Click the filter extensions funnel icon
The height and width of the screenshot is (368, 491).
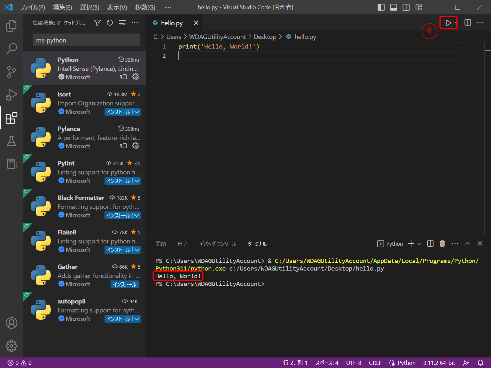pos(97,23)
